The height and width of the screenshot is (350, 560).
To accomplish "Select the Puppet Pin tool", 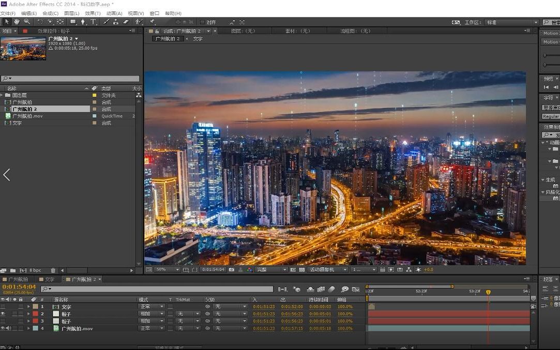I will [153, 22].
